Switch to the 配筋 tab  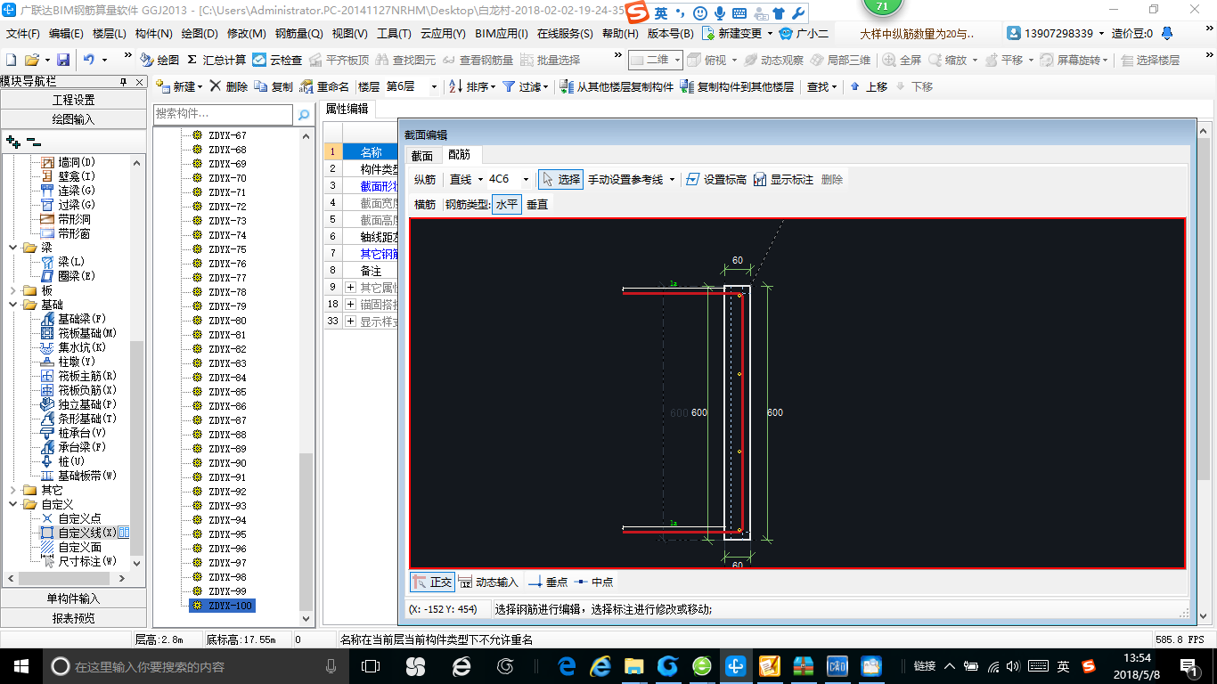click(x=459, y=155)
